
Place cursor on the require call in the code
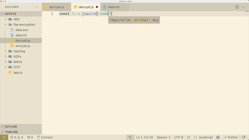click(x=89, y=14)
